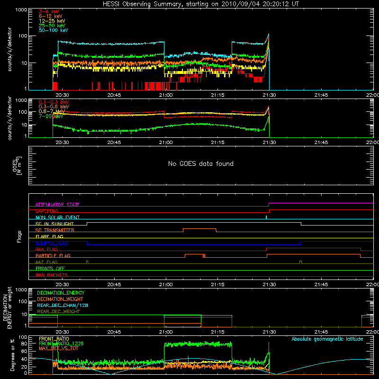Click the 21:15 tick label under flags panel

pyautogui.click(x=217, y=285)
